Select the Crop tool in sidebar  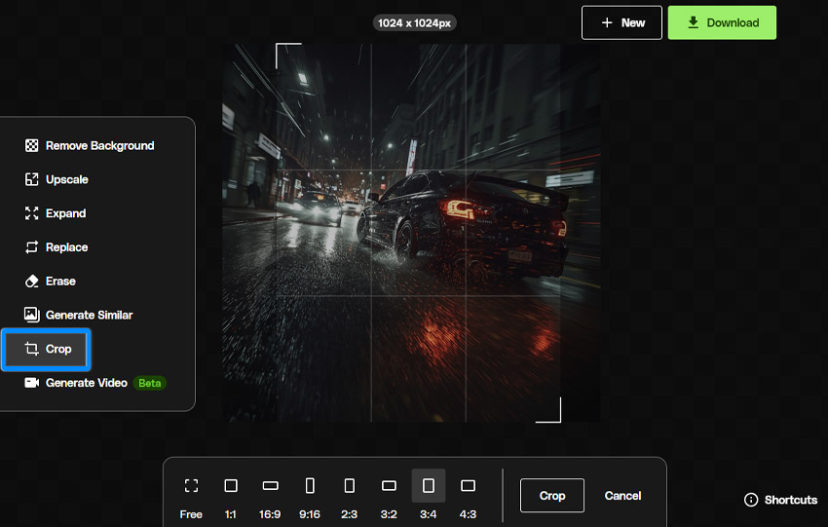(x=47, y=349)
